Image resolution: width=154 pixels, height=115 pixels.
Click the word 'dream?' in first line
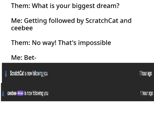click(x=108, y=6)
